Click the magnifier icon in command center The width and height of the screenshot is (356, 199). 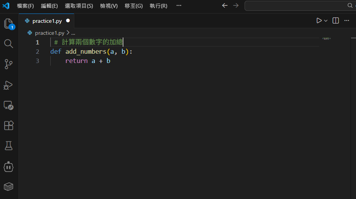(350, 5)
